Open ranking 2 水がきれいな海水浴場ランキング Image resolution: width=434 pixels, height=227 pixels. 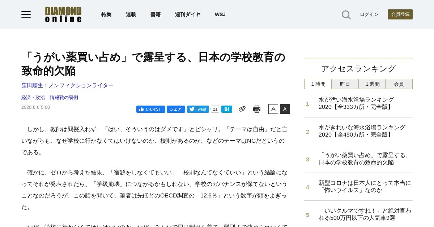click(x=362, y=131)
